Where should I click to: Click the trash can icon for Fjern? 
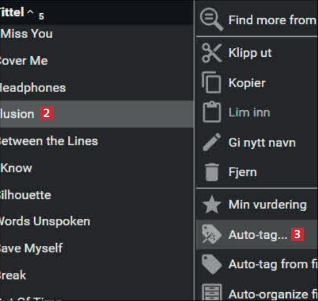(212, 172)
